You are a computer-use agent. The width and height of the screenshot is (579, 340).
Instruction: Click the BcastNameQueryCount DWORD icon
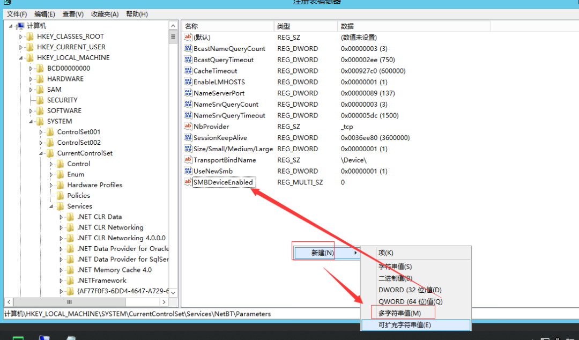(x=188, y=48)
